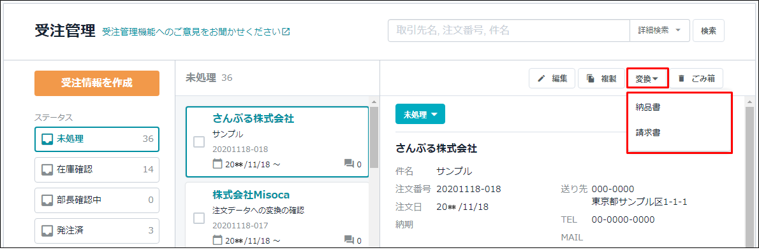
Task: Click the inbox icon beside 部長確認中
Action: [x=47, y=200]
